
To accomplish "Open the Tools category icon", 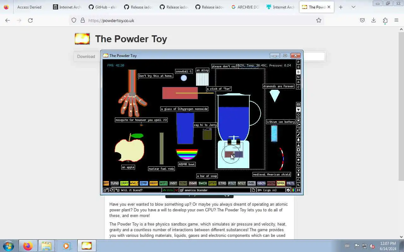I will click(x=298, y=170).
